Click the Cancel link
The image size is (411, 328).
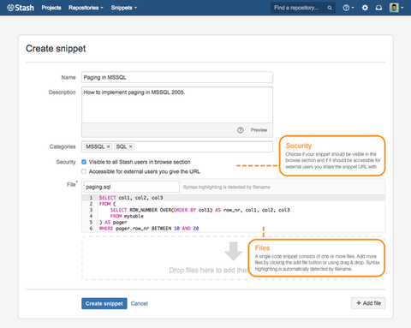coord(140,303)
